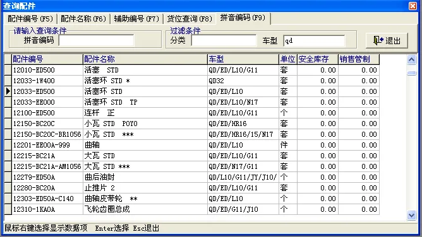Close the 查询配件 window

(413, 6)
